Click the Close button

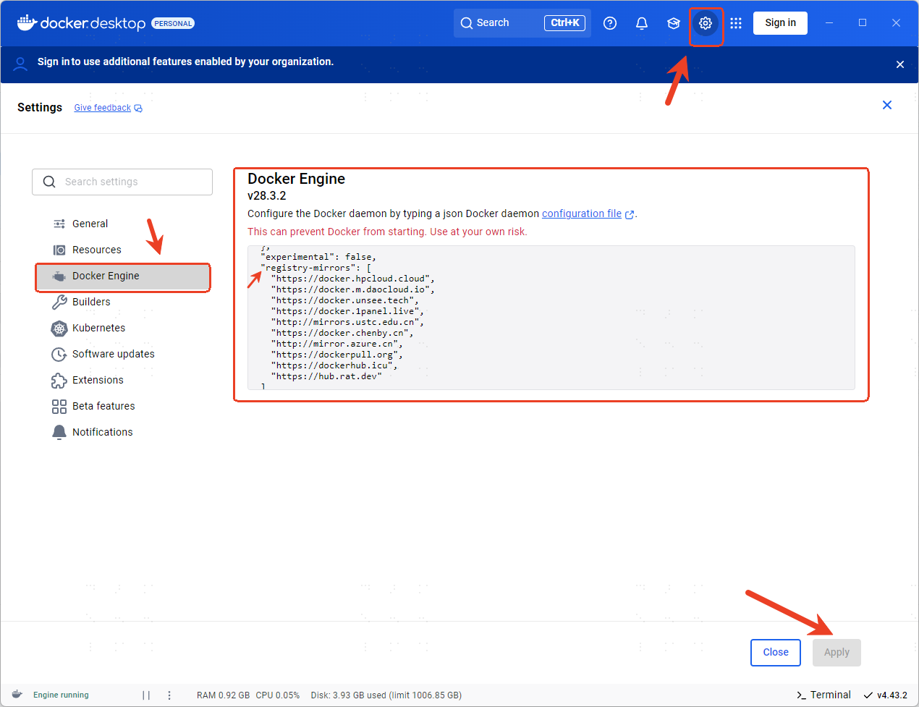pyautogui.click(x=776, y=653)
